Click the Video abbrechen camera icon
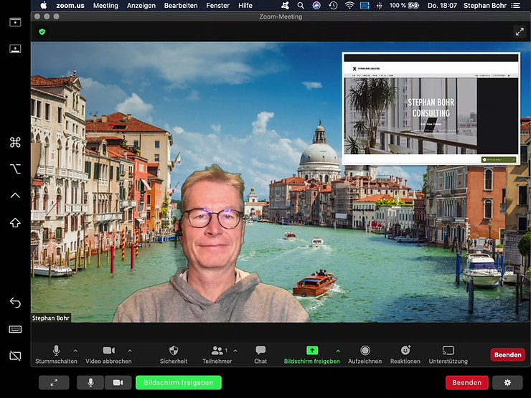This screenshot has height=398, width=531. [x=108, y=350]
